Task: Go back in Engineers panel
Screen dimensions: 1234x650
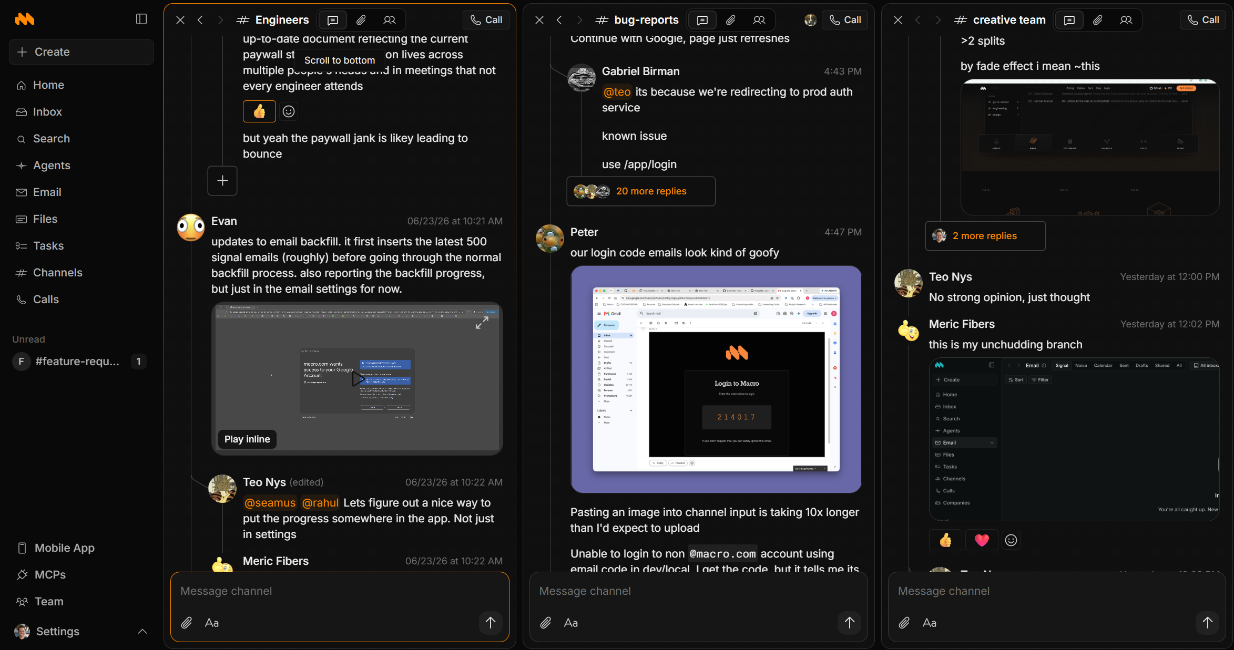Action: click(x=200, y=20)
